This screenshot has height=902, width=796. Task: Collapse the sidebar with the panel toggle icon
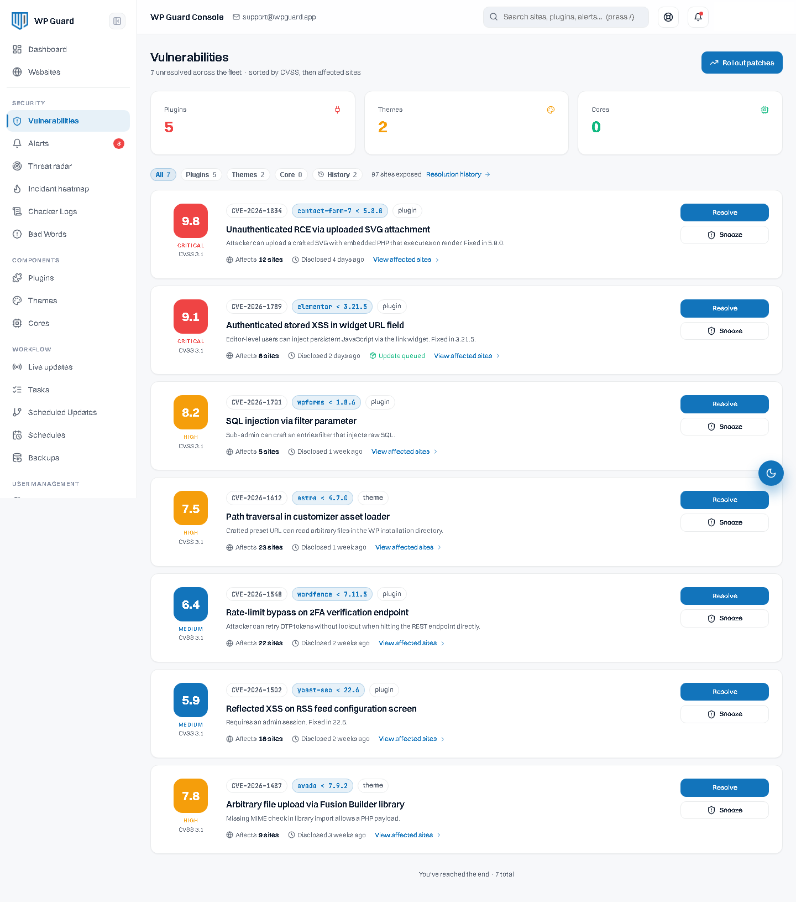click(117, 21)
